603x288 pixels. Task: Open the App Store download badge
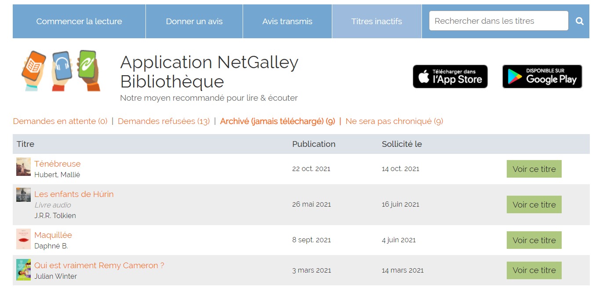tap(450, 77)
